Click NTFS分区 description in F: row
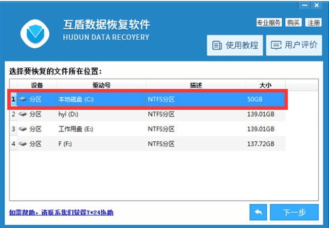This screenshot has height=228, width=329. (x=161, y=144)
